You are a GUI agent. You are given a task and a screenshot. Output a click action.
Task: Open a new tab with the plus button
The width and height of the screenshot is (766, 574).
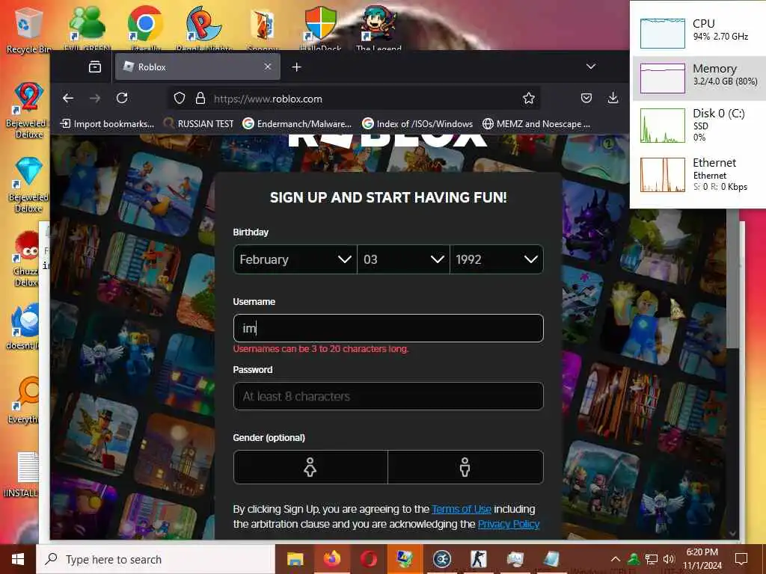296,67
